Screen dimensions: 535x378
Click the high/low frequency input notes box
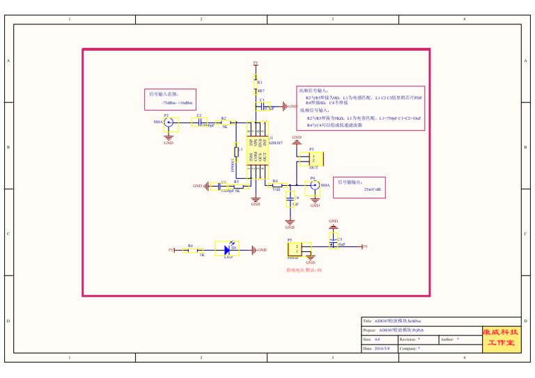point(361,108)
